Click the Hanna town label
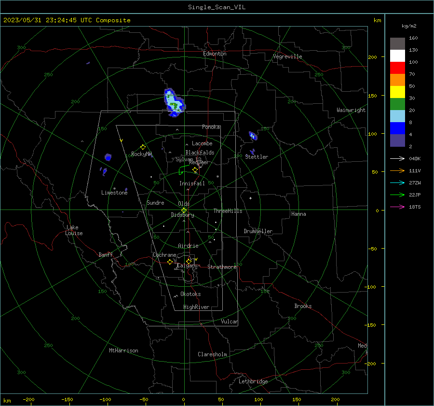This screenshot has height=406, width=434. click(x=298, y=214)
